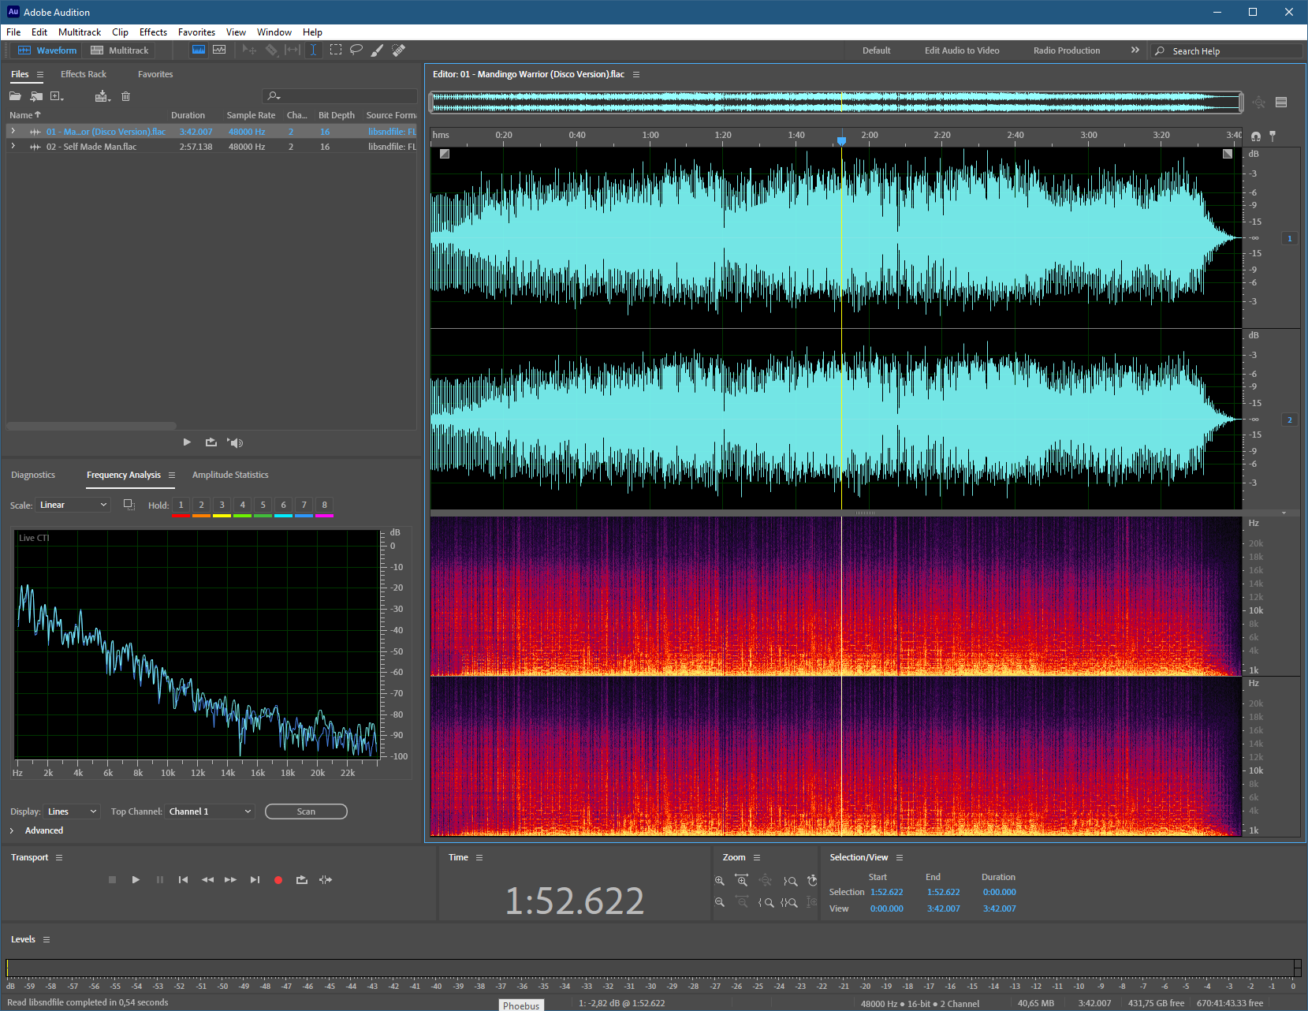The width and height of the screenshot is (1308, 1011).
Task: Select the Edit Audio to Video workspace
Action: [x=962, y=50]
